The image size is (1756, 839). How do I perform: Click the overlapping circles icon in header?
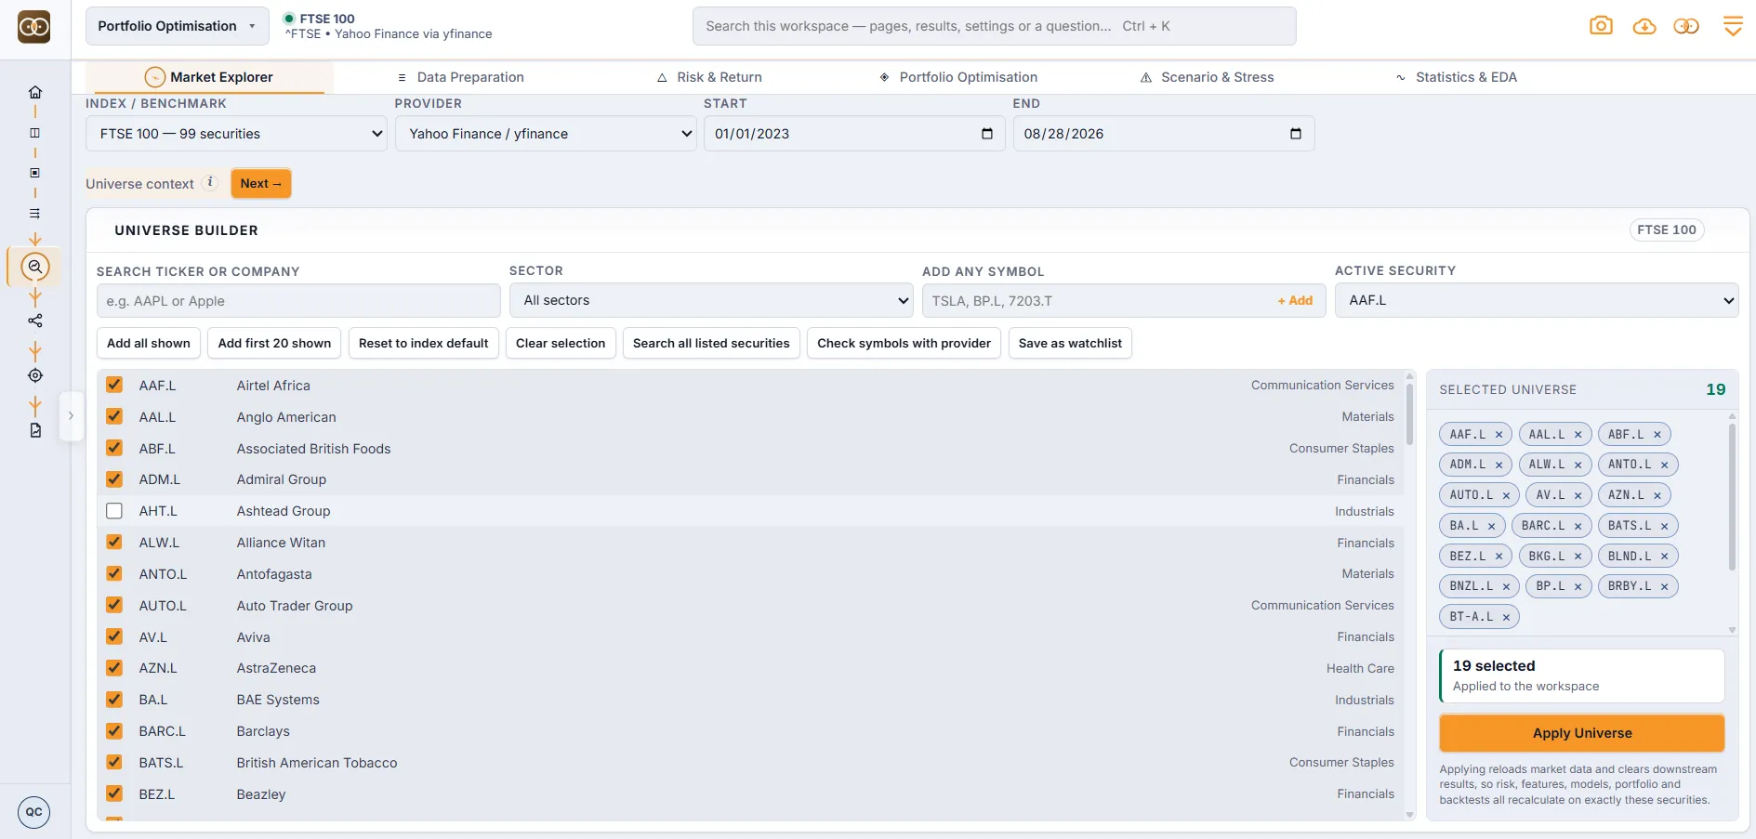click(x=1686, y=26)
